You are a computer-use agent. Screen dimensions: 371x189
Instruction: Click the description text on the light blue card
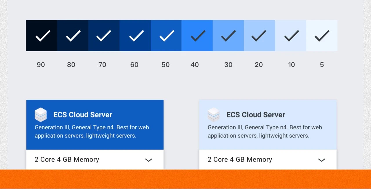point(265,131)
